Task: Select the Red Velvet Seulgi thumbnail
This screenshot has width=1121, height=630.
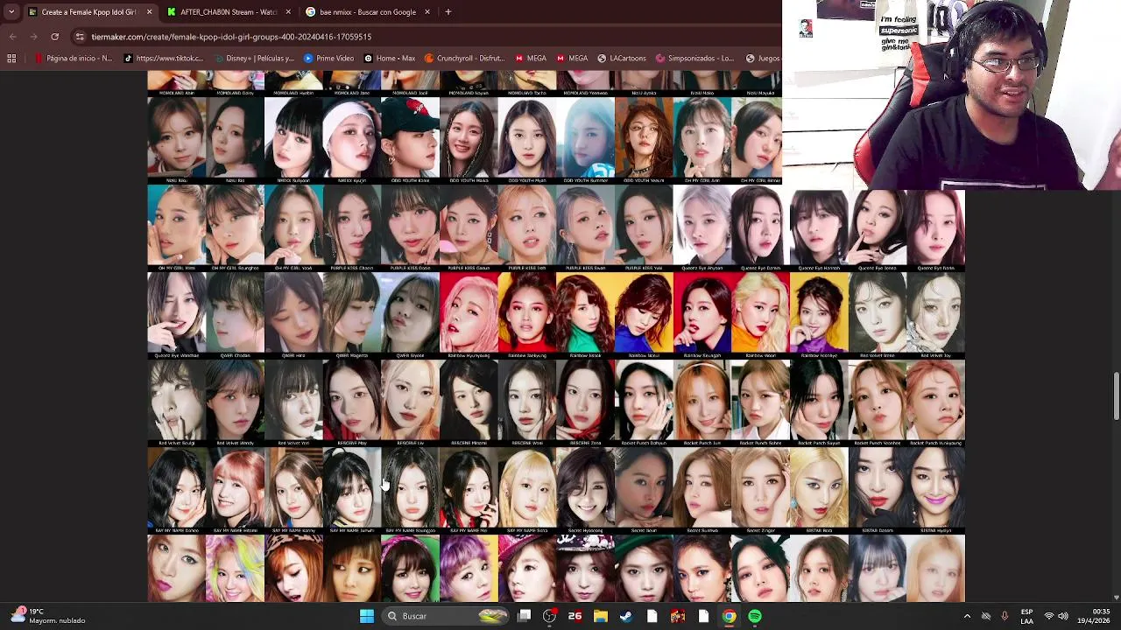Action: pyautogui.click(x=176, y=403)
